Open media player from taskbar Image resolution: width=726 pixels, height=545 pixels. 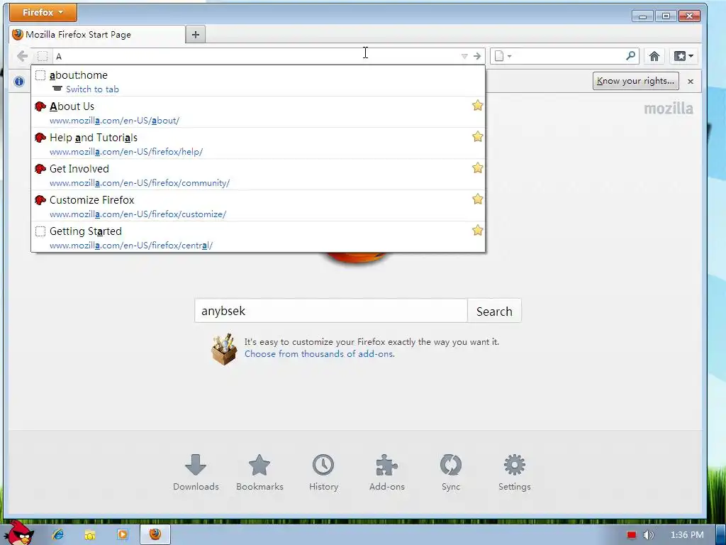(x=123, y=535)
